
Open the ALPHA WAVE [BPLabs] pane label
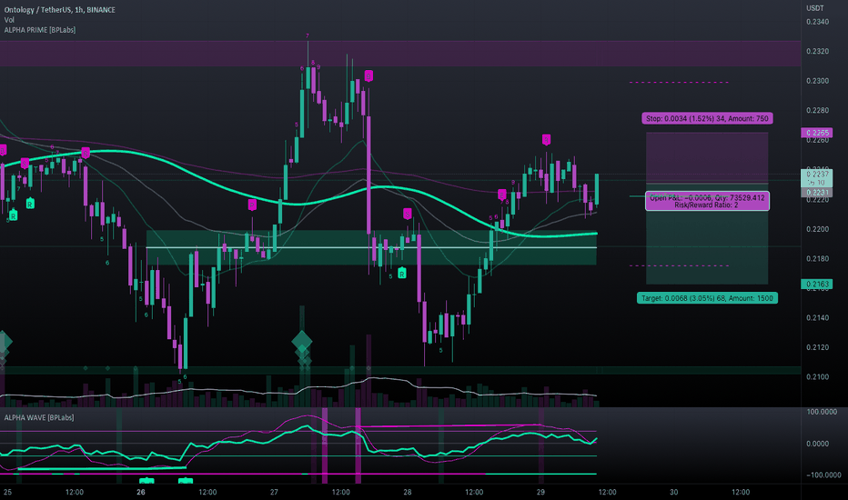click(39, 417)
